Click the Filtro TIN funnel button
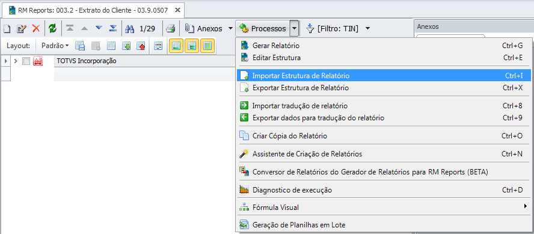This screenshot has height=234, width=534. pyautogui.click(x=332, y=29)
